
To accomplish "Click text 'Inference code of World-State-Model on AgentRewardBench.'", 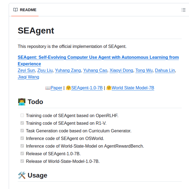I will (x=85, y=146).
